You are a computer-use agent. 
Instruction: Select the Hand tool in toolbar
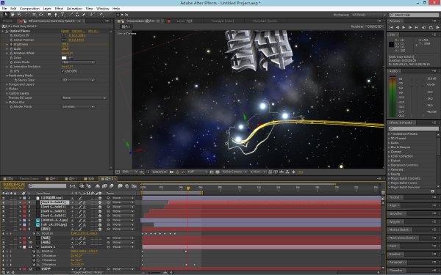click(x=12, y=15)
